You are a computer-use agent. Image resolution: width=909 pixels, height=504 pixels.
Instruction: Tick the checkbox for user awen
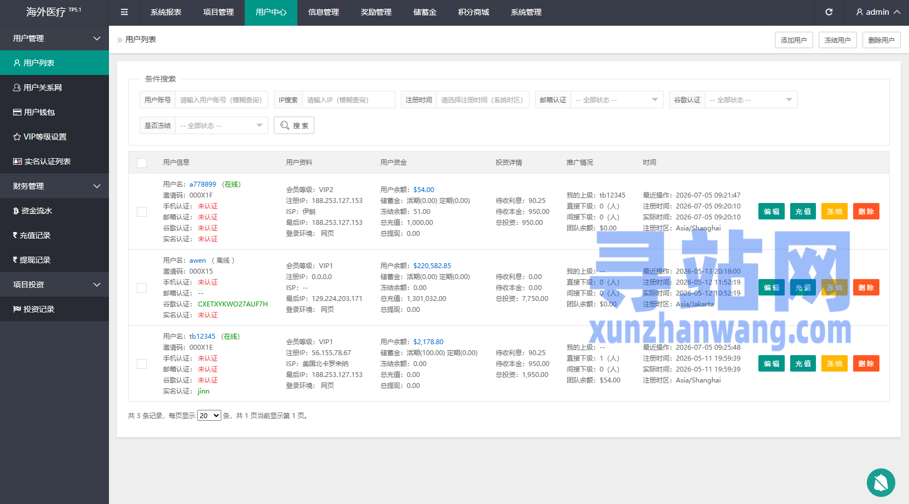point(142,288)
